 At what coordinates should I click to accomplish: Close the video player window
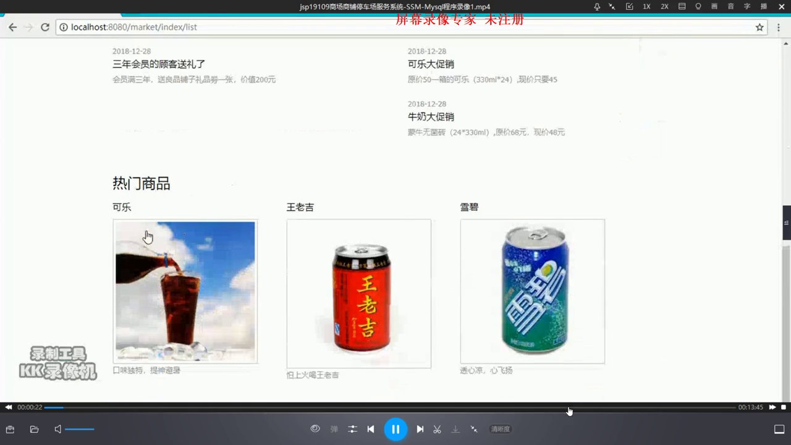pos(781,6)
